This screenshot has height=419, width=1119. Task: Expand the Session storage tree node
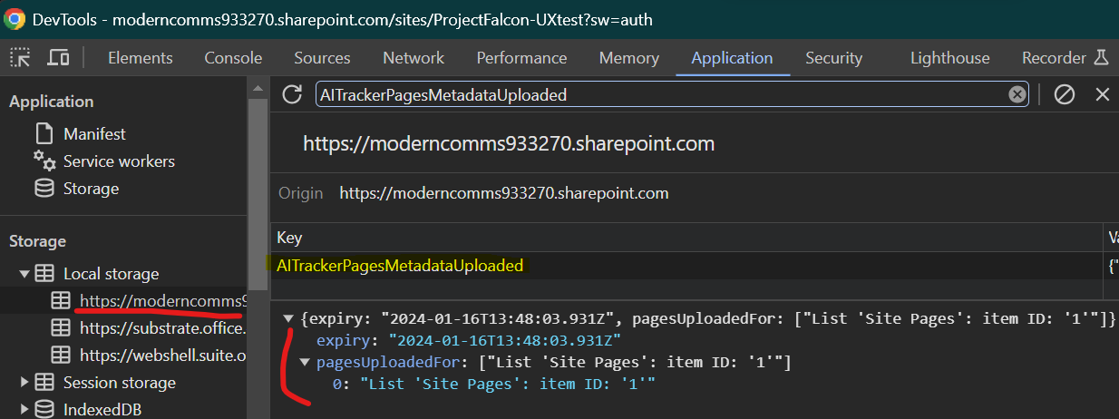click(24, 383)
